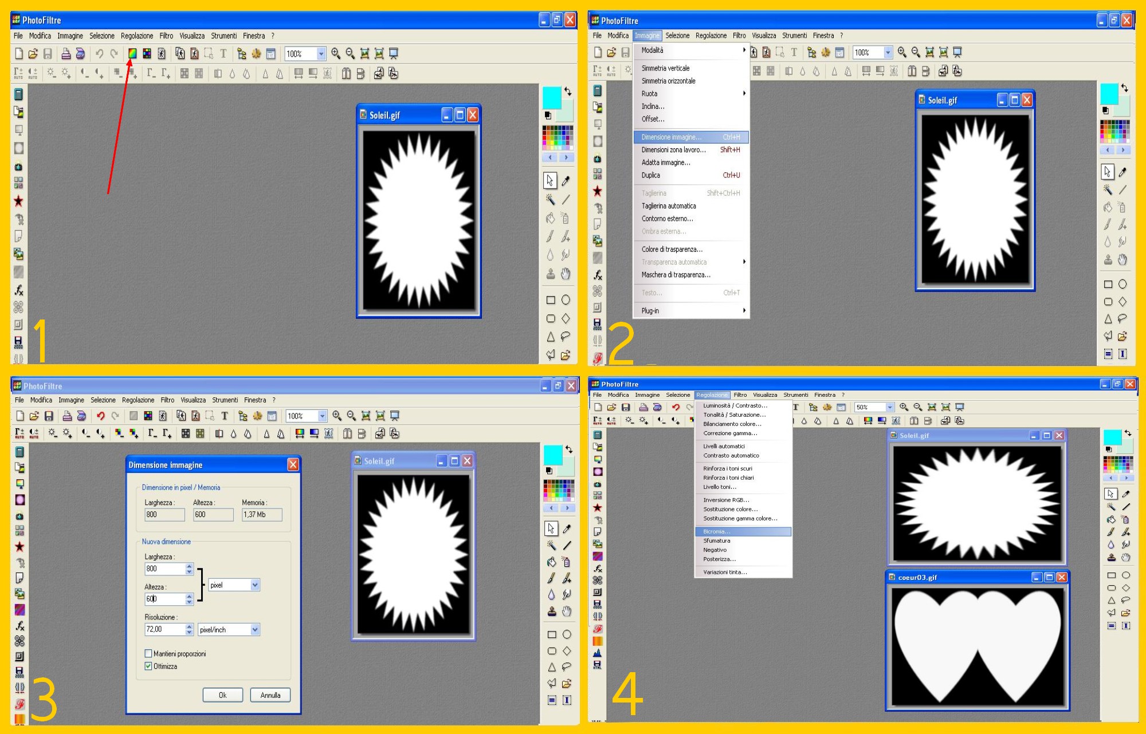Open the 50% zoom level dropdown
The width and height of the screenshot is (1146, 734).
point(890,407)
